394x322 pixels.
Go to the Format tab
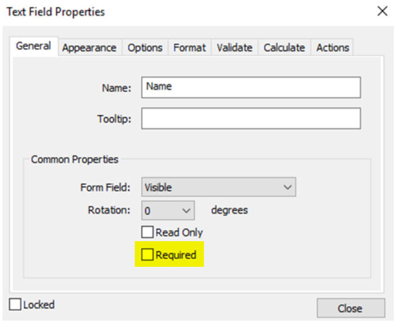coord(189,48)
